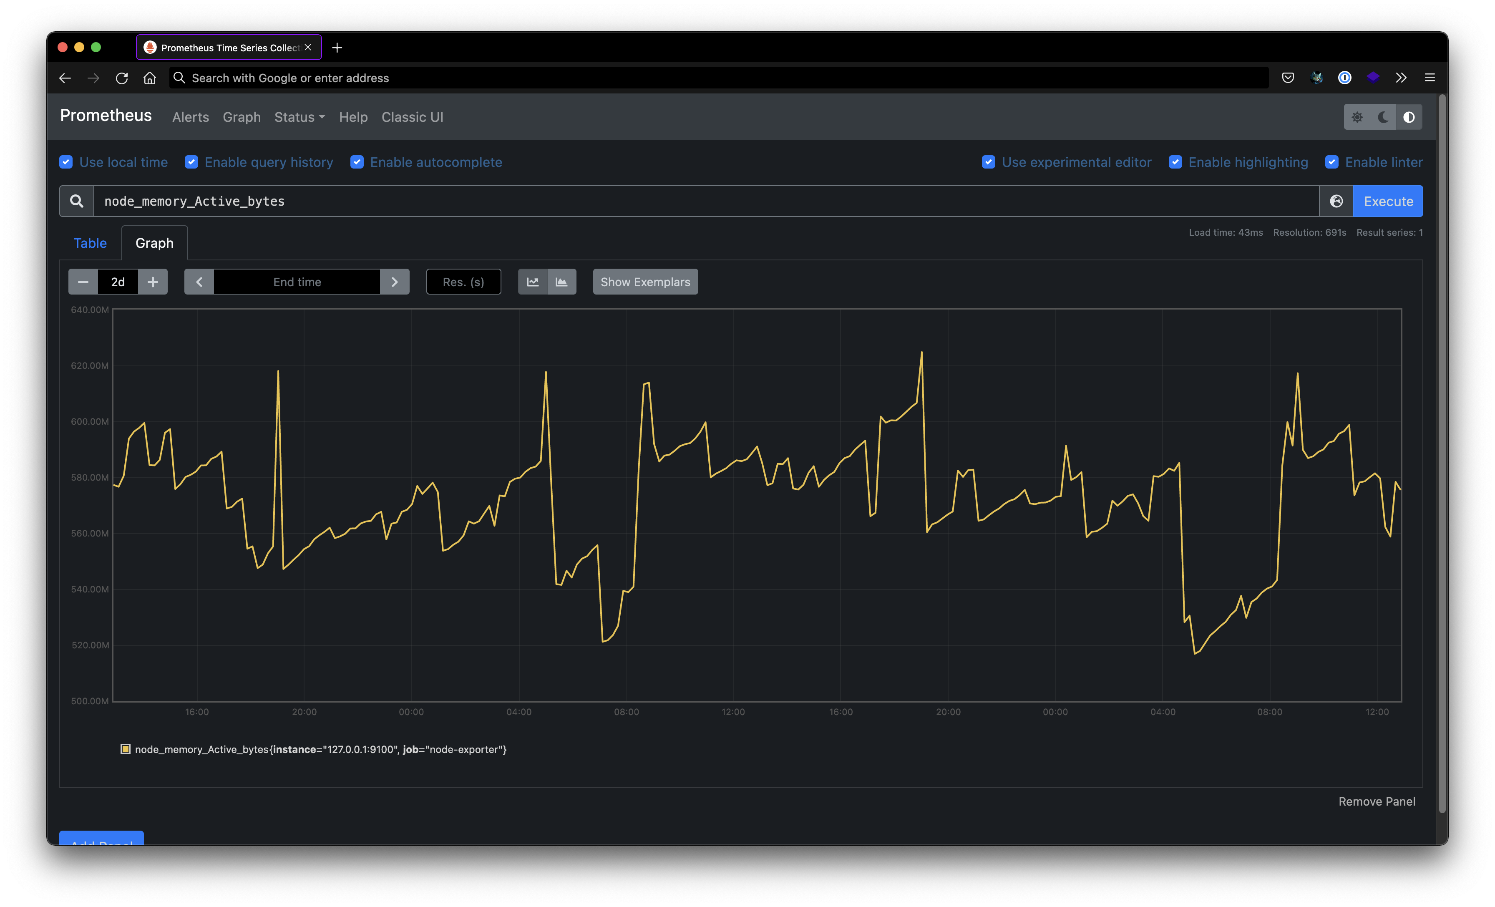The width and height of the screenshot is (1495, 907).
Task: Increase time range with plus button
Action: click(153, 282)
